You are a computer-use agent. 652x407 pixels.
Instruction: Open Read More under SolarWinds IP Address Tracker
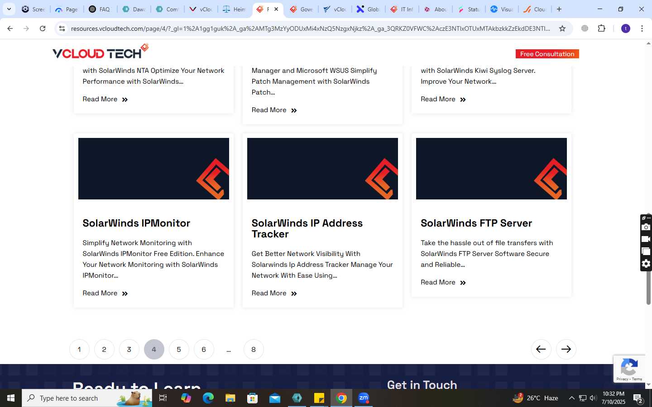click(274, 293)
